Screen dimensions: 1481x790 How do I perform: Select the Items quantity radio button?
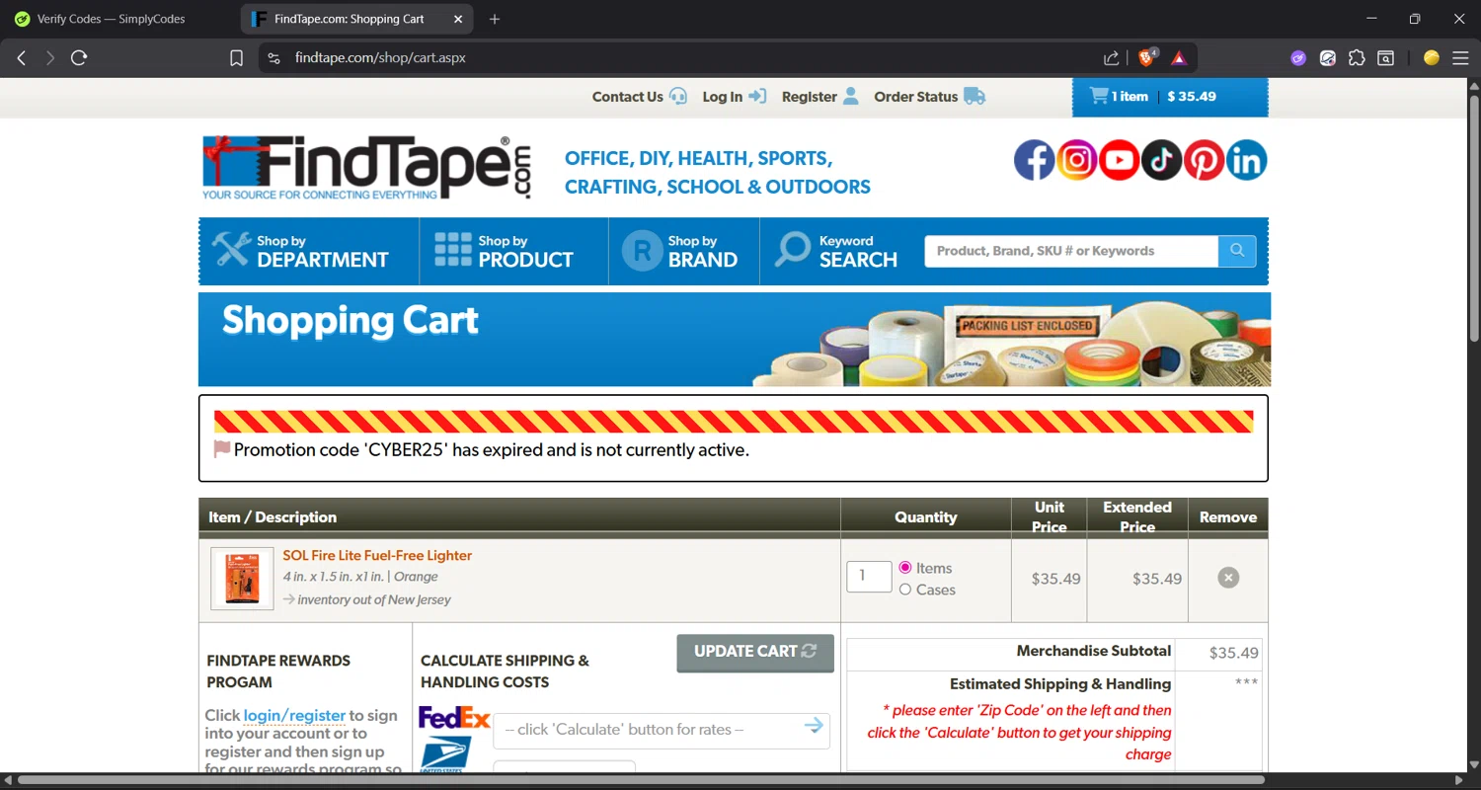[905, 568]
